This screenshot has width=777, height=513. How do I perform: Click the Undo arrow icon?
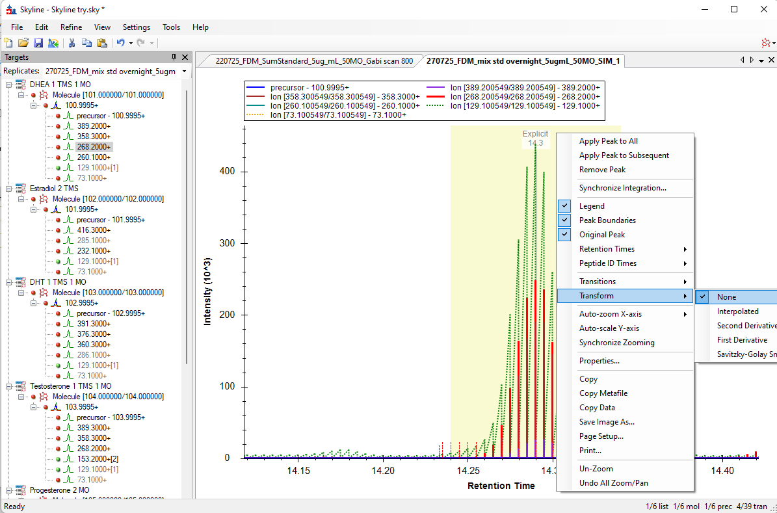(x=120, y=43)
